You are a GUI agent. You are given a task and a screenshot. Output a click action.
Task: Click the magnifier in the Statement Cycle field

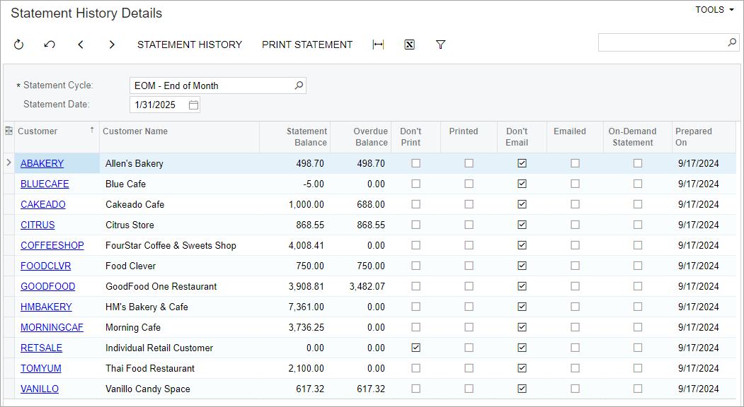(299, 85)
